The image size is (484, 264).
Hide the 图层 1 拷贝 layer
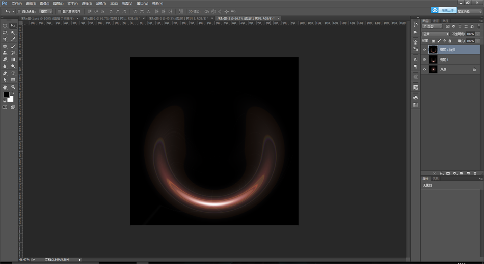[424, 50]
